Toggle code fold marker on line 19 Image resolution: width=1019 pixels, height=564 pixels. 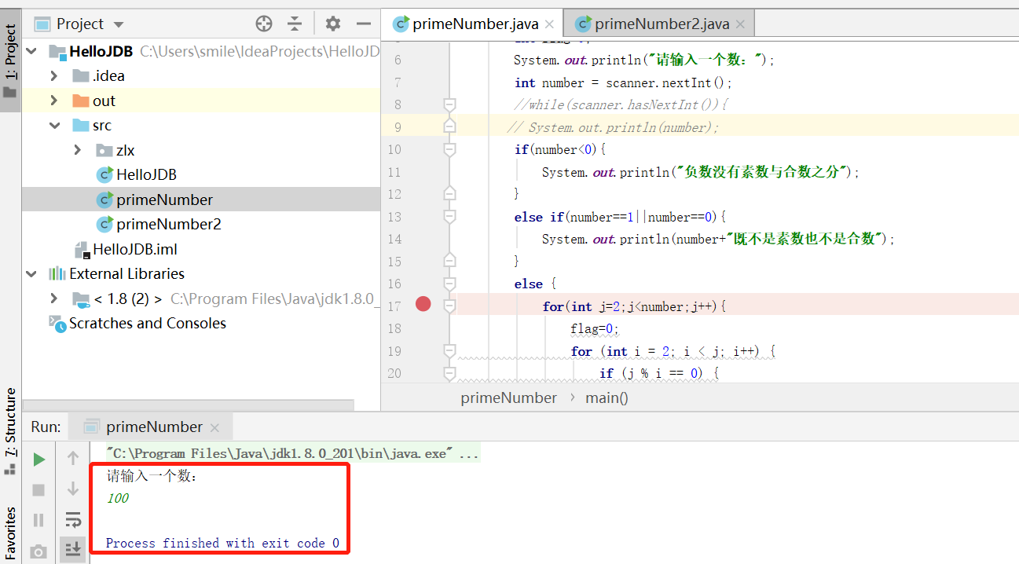tap(449, 350)
